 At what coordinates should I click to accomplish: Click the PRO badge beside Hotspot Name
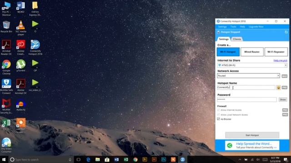pos(284,87)
